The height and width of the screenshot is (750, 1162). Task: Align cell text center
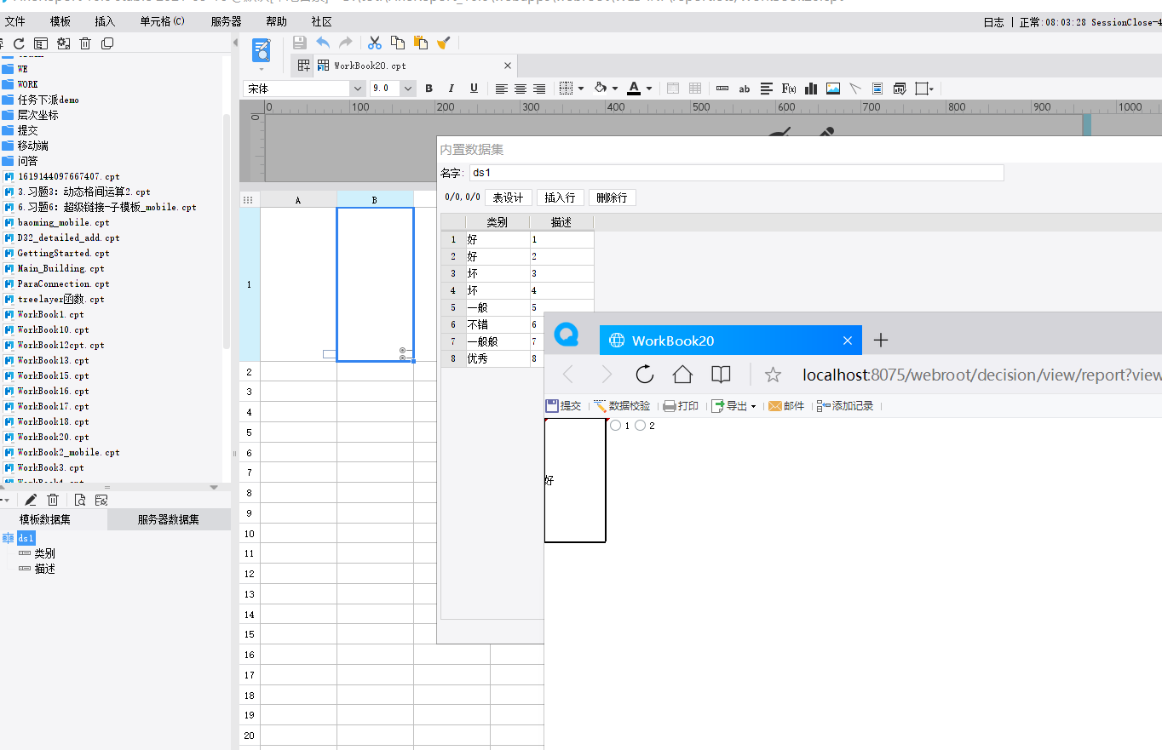[521, 89]
